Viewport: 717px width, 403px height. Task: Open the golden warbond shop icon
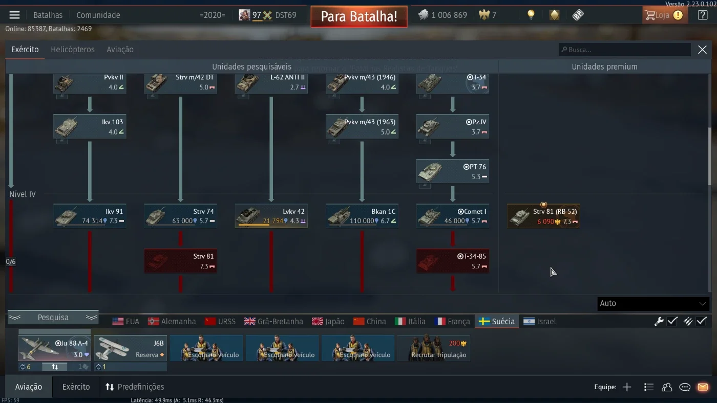point(555,15)
